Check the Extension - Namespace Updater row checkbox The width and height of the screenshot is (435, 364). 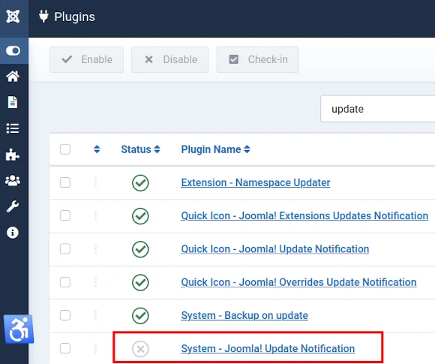tap(65, 182)
